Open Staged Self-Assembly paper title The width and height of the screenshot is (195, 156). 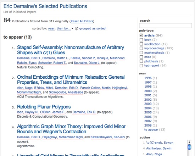(x=71, y=50)
